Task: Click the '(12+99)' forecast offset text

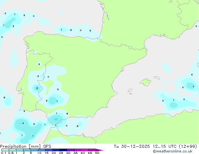Action: pyautogui.click(x=188, y=146)
